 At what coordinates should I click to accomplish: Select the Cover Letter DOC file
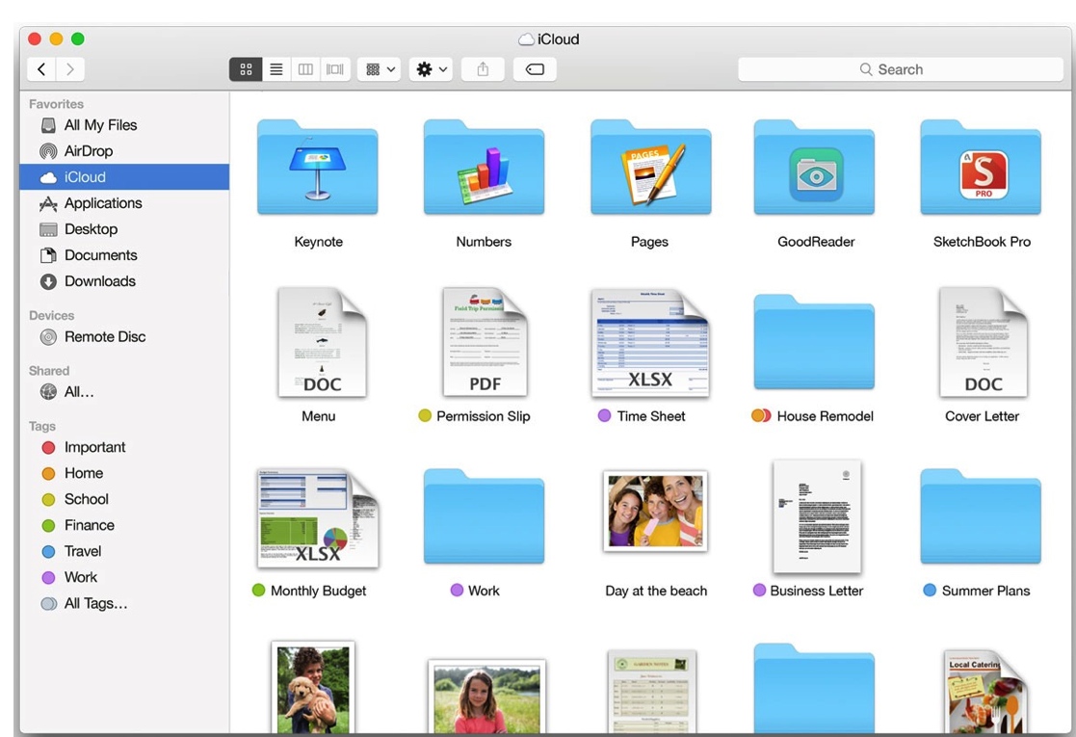click(984, 342)
